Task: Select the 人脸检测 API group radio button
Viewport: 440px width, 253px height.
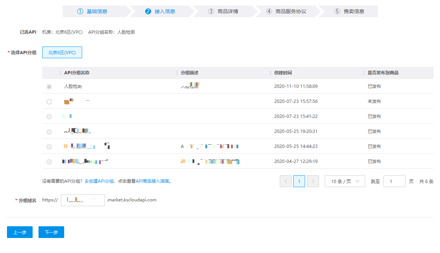Action: pyautogui.click(x=49, y=87)
